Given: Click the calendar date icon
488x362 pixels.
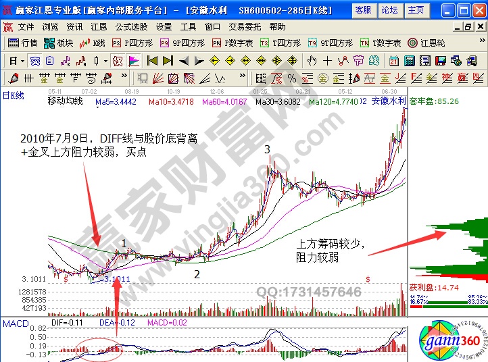Looking at the screenshot, I should [x=394, y=61].
